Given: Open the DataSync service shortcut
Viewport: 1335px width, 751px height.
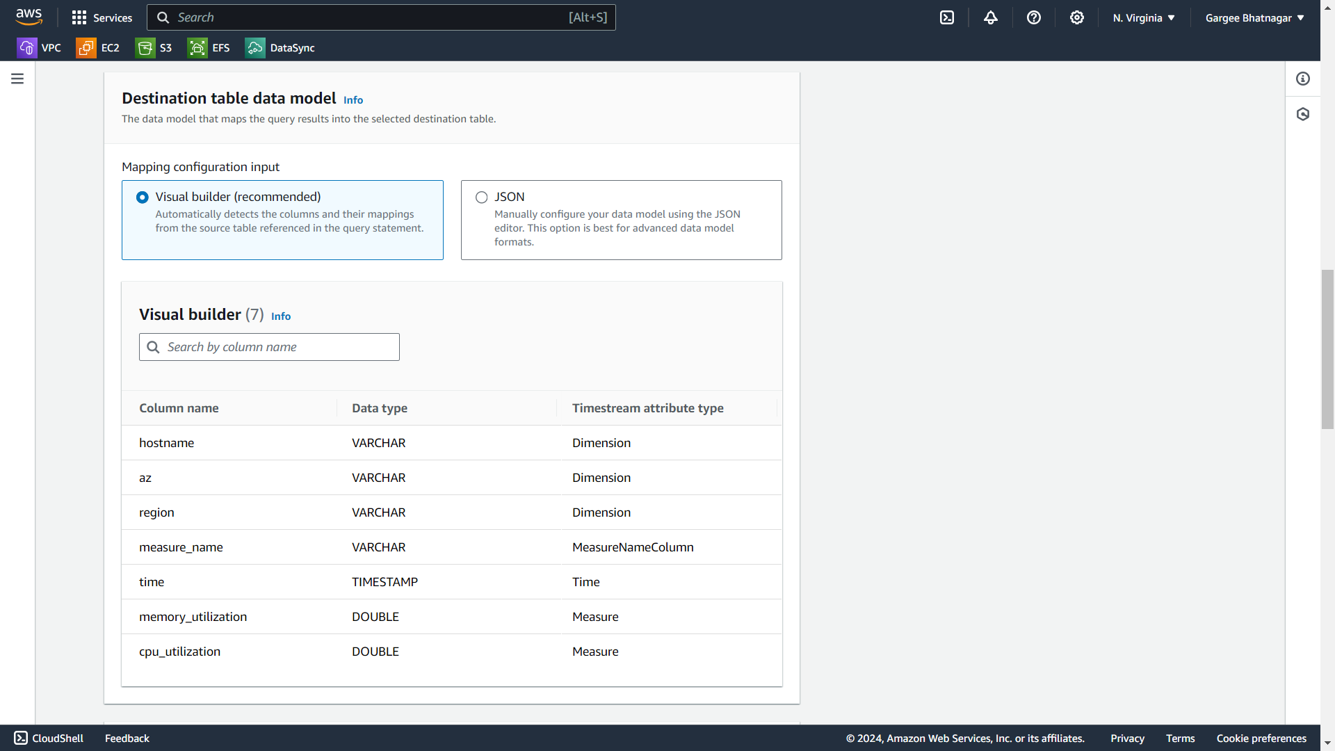Looking at the screenshot, I should click(280, 48).
